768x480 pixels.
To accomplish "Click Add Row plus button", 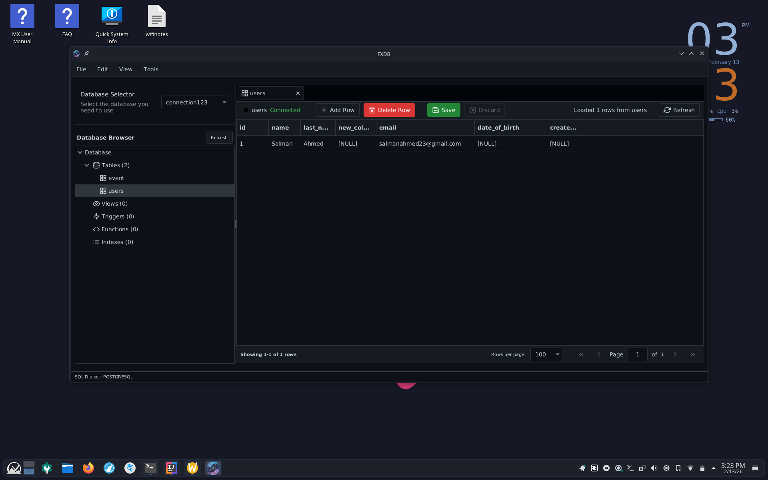I will coord(337,110).
